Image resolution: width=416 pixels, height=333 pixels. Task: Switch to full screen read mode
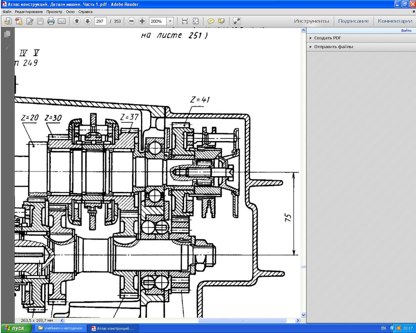coord(237,21)
